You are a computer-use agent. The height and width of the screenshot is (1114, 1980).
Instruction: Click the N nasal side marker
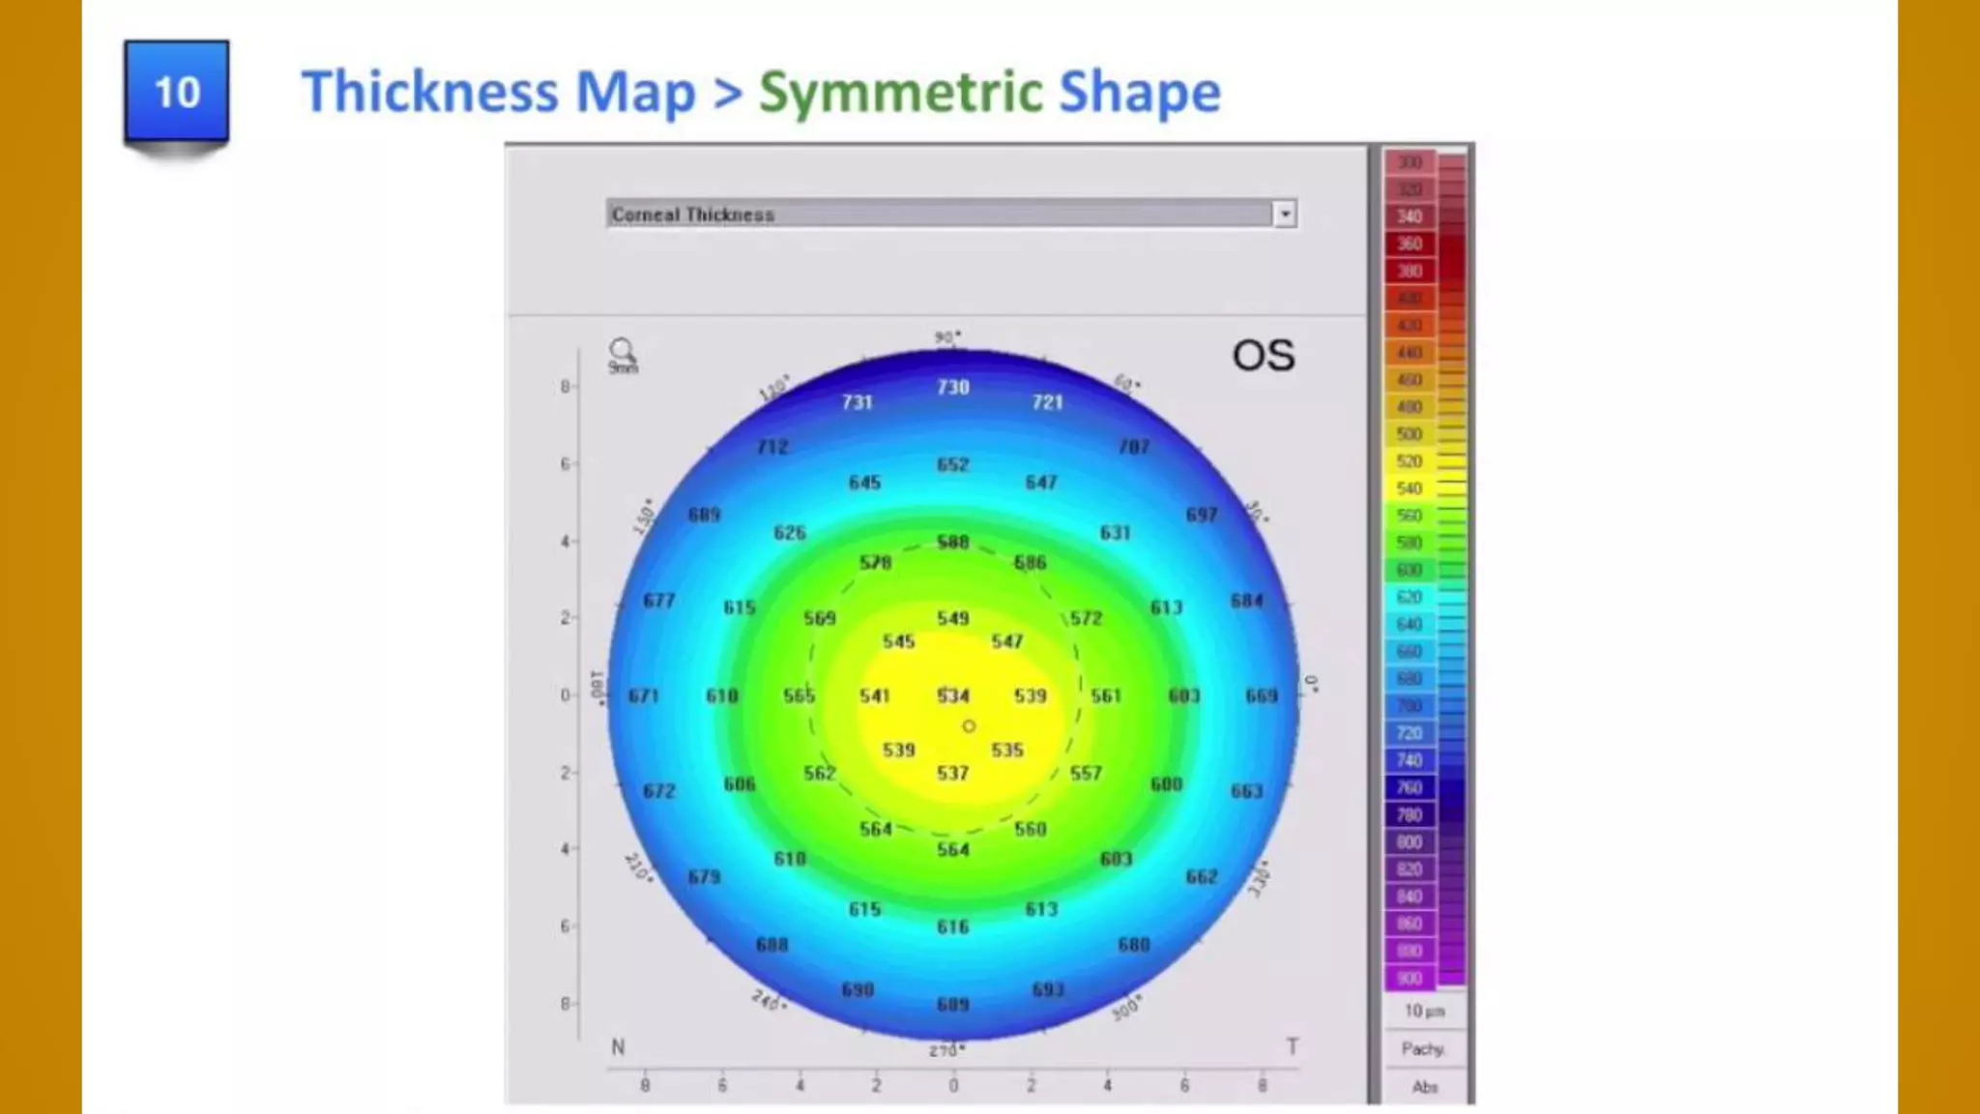click(618, 1046)
